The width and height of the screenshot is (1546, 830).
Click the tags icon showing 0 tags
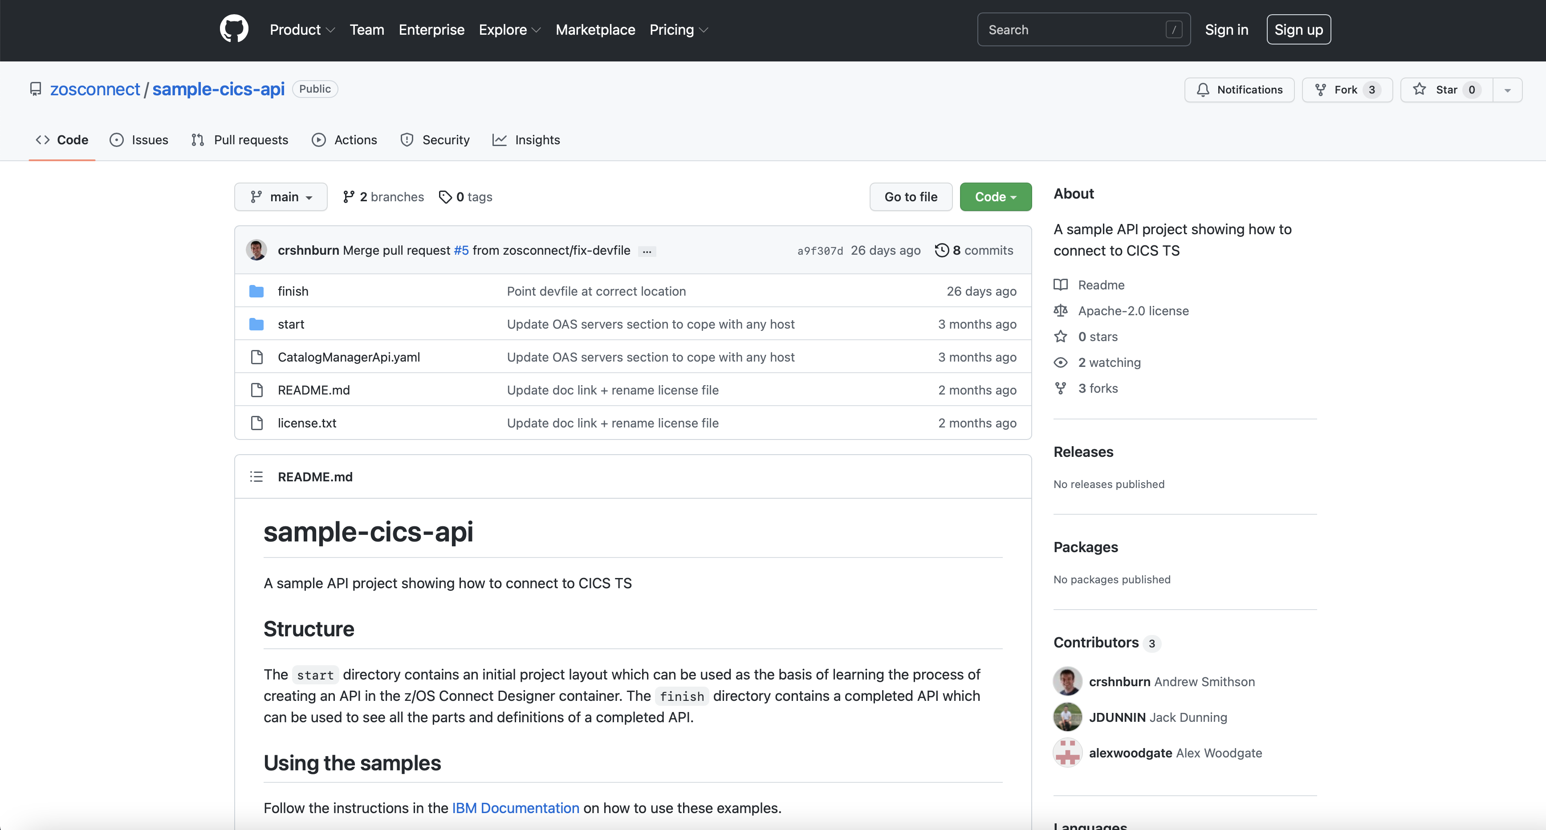[445, 196]
